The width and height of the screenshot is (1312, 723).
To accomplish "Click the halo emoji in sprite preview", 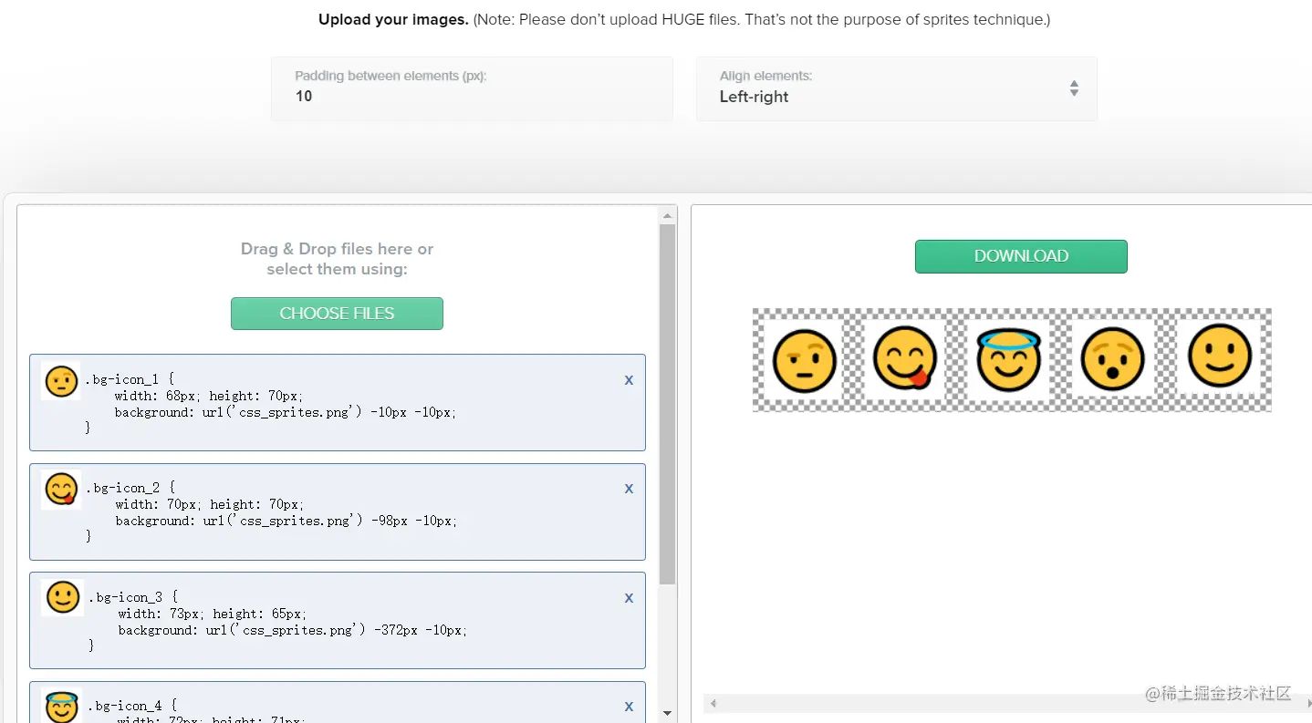I will (x=1008, y=360).
